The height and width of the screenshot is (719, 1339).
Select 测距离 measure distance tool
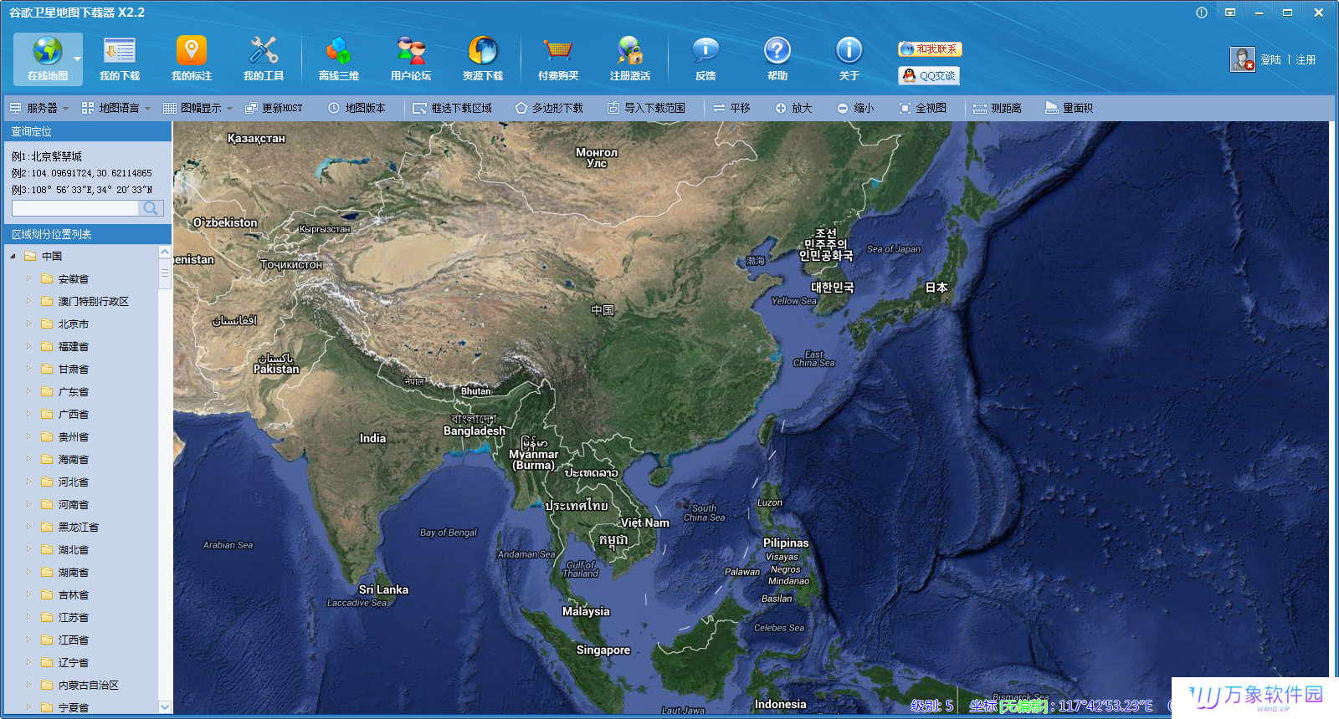pos(998,108)
